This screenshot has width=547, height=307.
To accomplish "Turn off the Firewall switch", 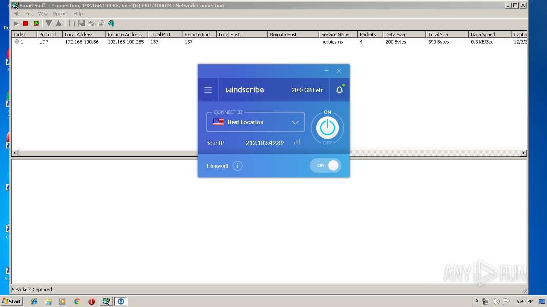I will [326, 165].
